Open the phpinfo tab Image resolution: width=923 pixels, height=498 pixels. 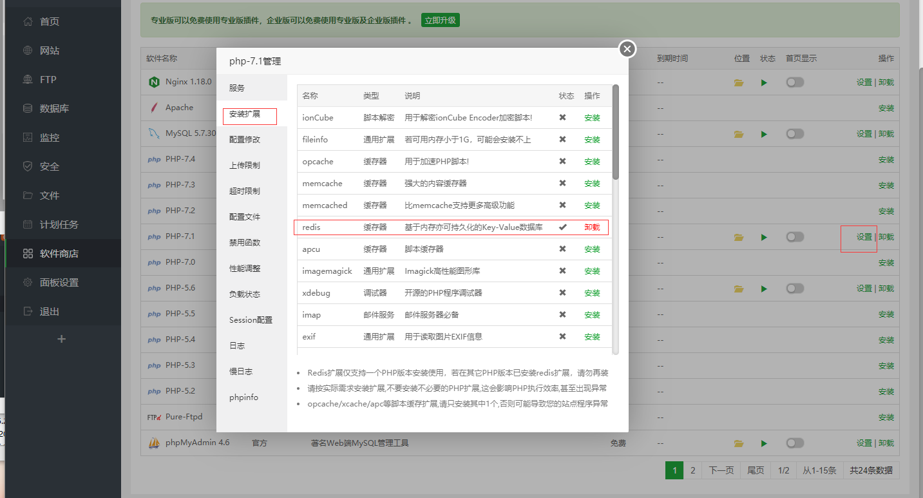[x=252, y=397]
